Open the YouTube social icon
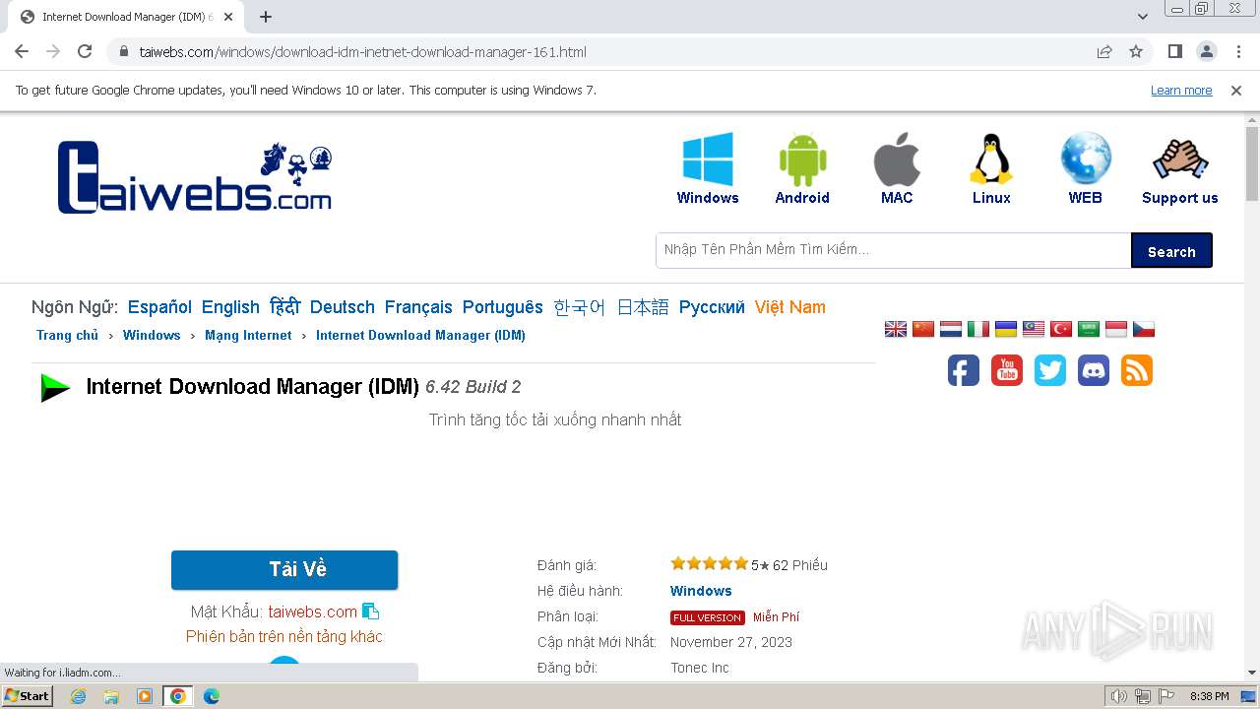Viewport: 1260px width, 709px height. point(1007,370)
